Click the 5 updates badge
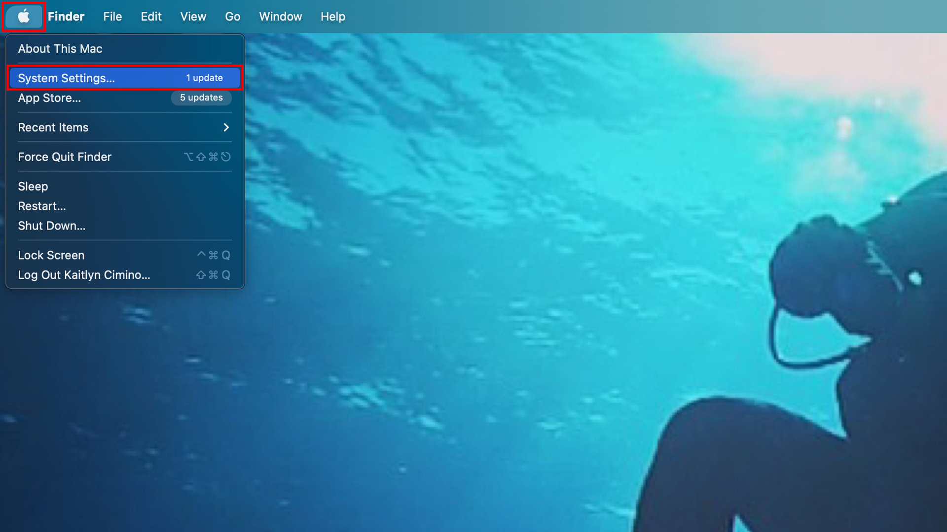The image size is (947, 532). tap(201, 98)
